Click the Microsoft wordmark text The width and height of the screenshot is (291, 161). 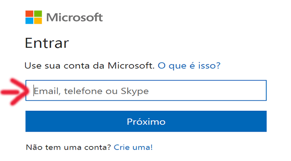[x=74, y=17]
